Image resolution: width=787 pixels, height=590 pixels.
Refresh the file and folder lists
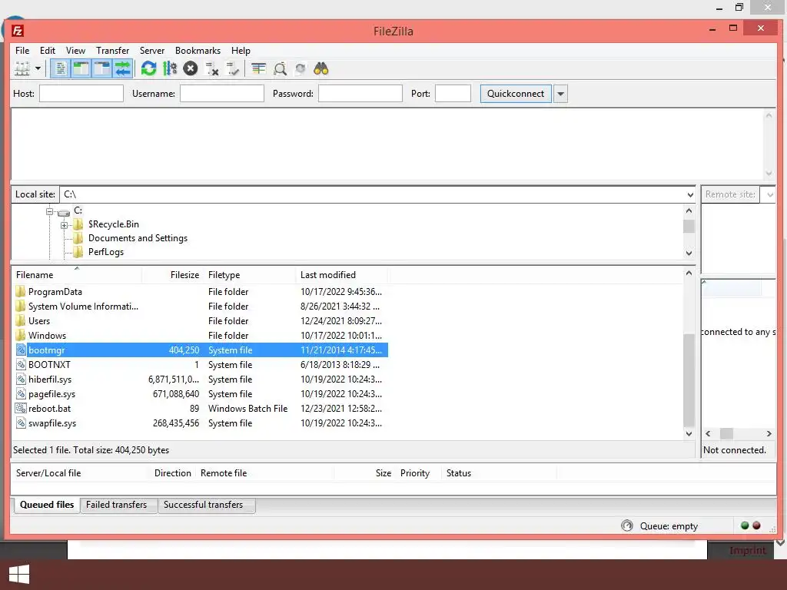coord(148,68)
